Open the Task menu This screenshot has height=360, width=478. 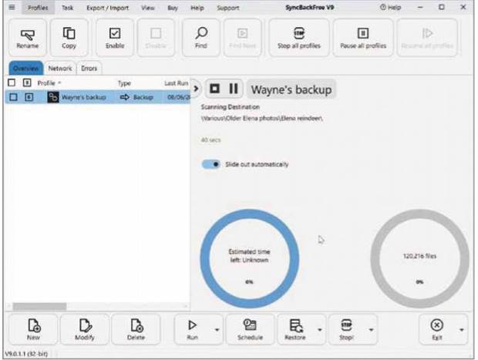point(67,8)
